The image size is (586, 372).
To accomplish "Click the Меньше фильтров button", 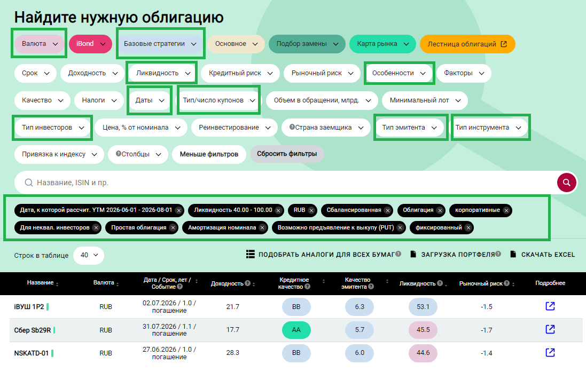I will (209, 154).
